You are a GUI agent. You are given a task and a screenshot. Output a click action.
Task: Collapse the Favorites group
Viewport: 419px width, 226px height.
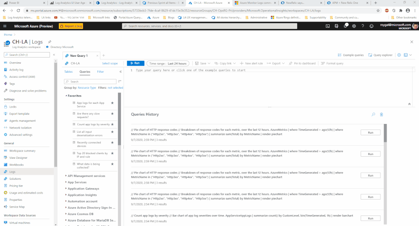pyautogui.click(x=66, y=96)
